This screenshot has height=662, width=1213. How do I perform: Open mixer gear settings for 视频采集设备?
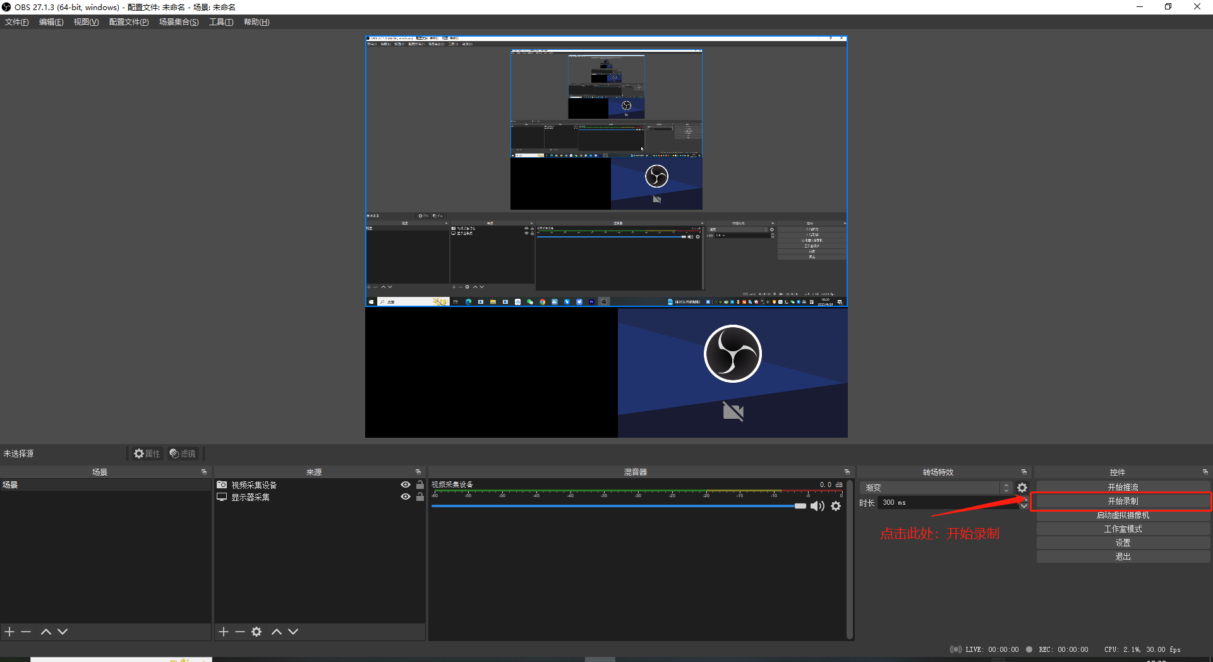click(836, 506)
